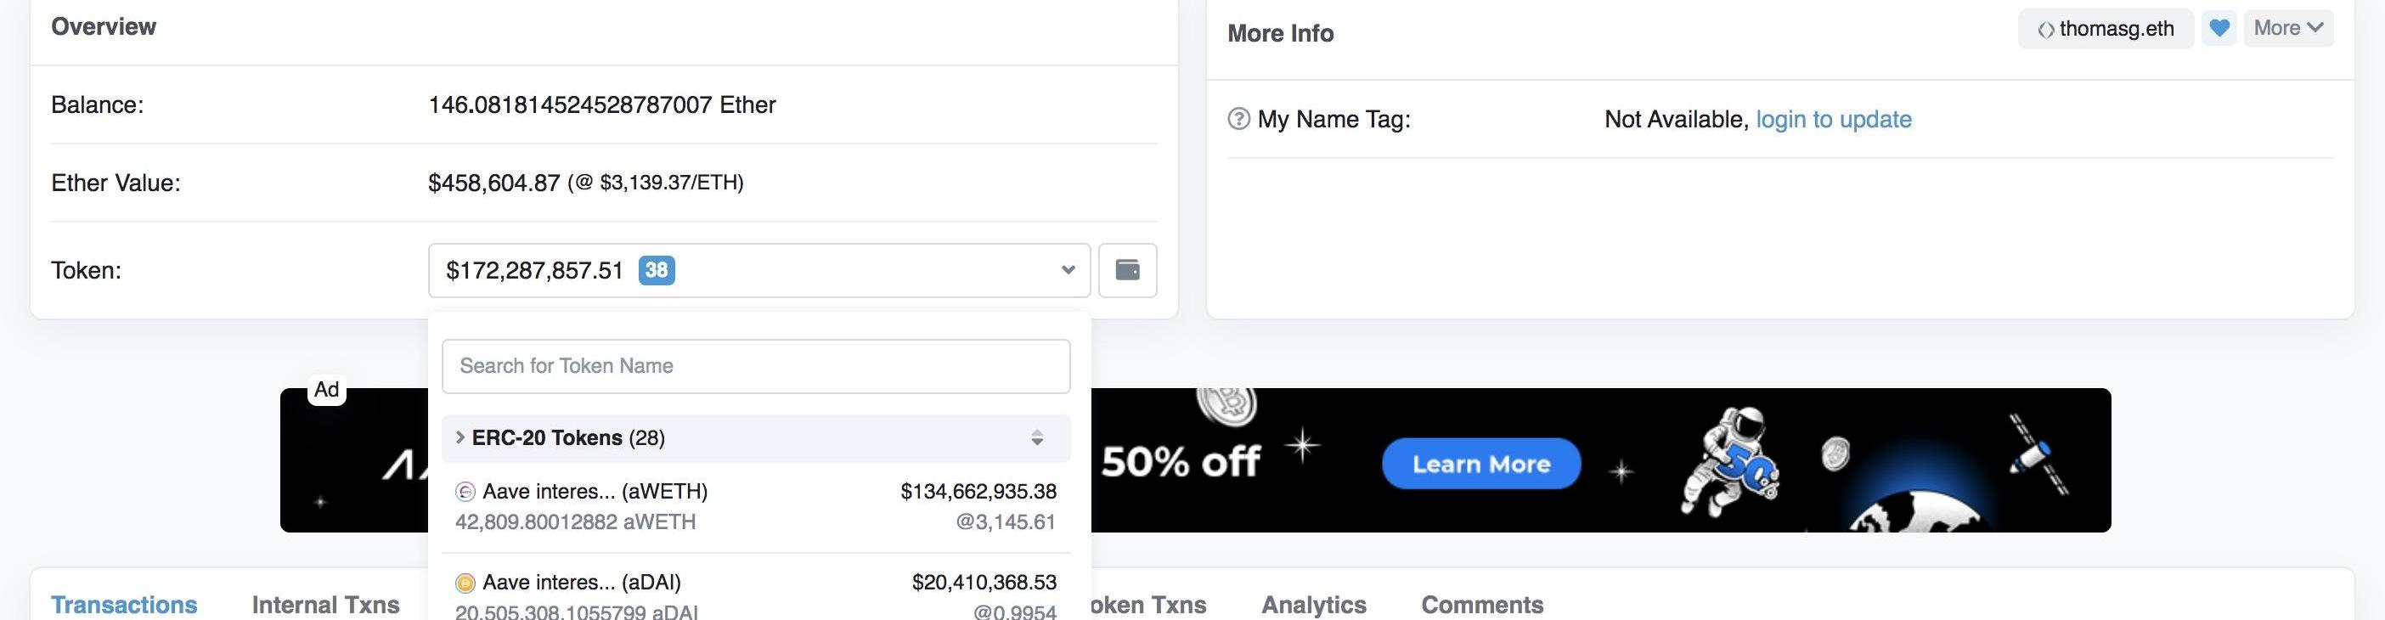Open the Internal Txns tab
The width and height of the screenshot is (2385, 620).
(326, 604)
